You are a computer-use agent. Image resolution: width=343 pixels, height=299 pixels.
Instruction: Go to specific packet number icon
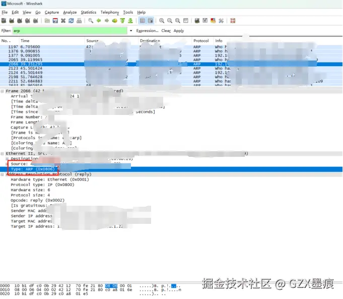point(114,21)
